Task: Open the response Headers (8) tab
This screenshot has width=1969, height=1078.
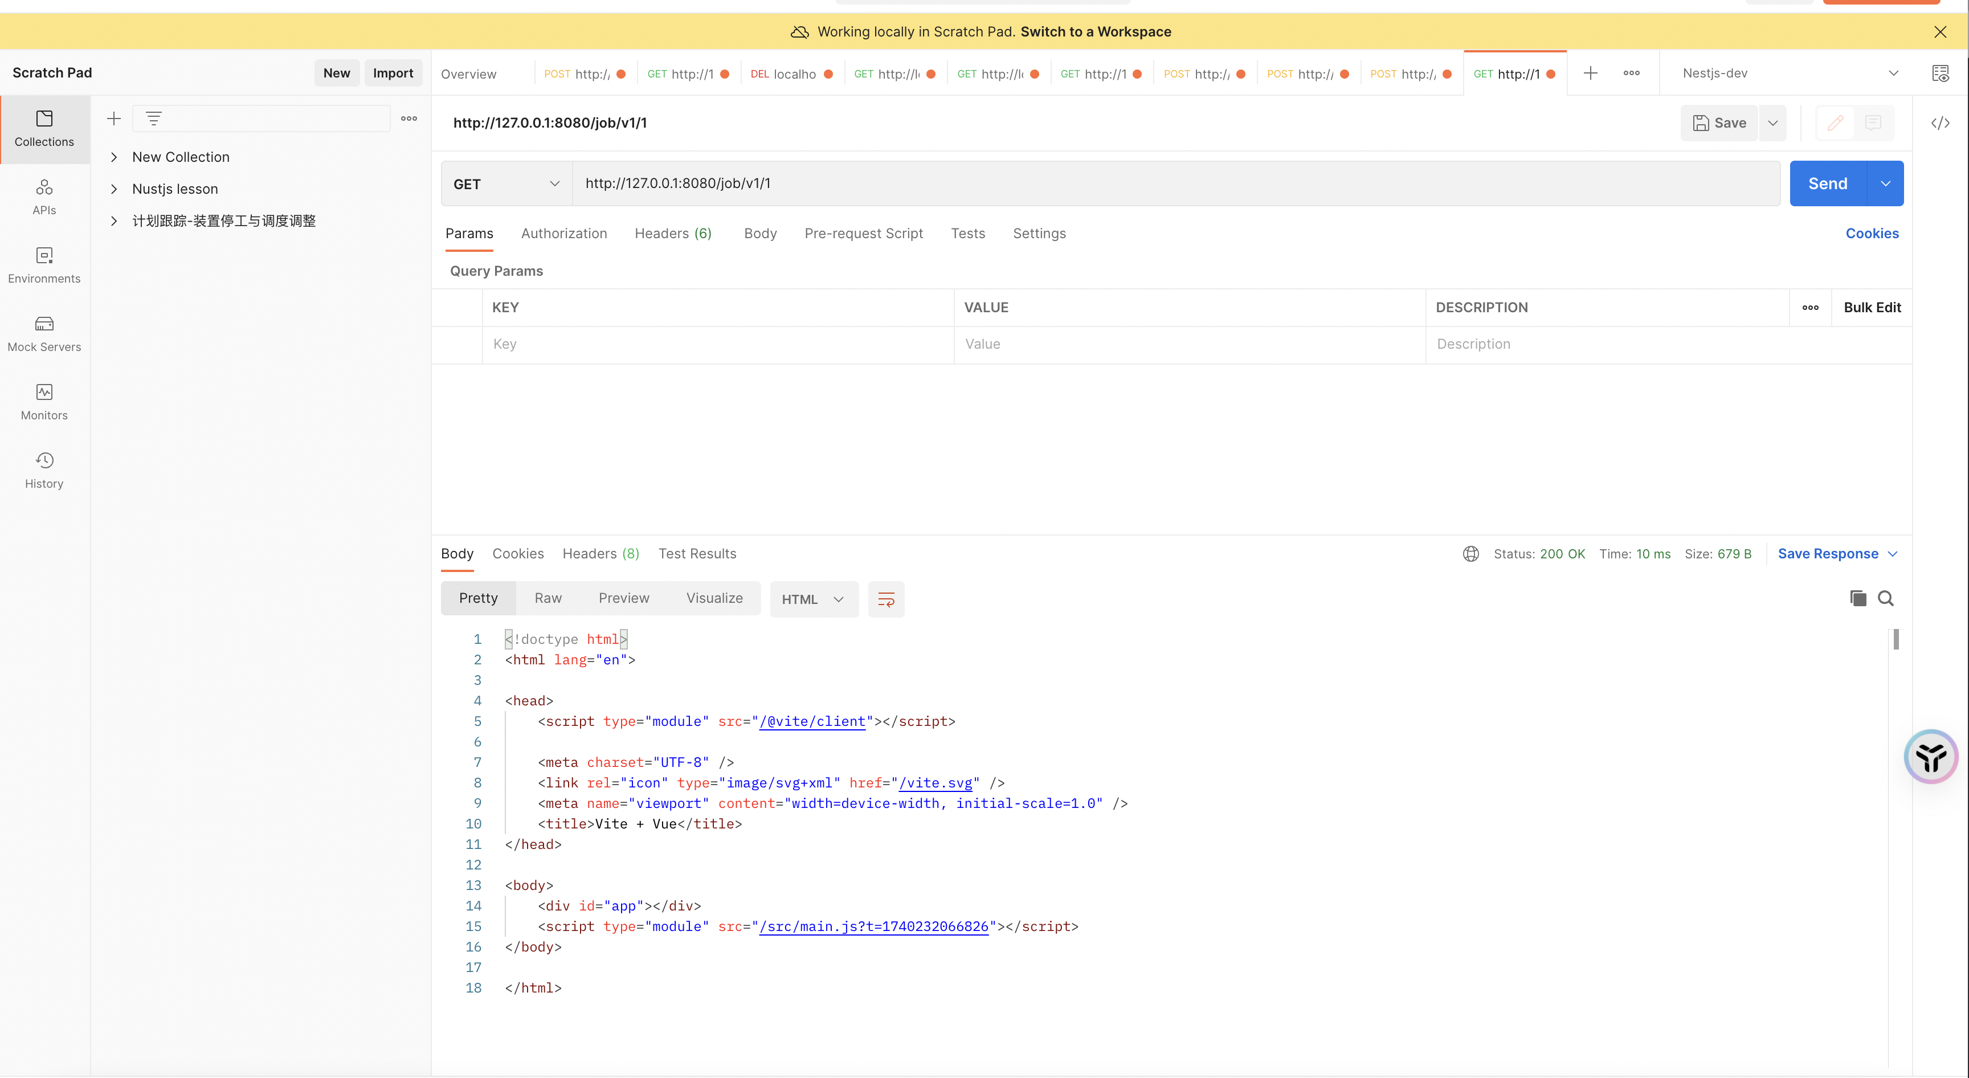Action: (x=601, y=554)
